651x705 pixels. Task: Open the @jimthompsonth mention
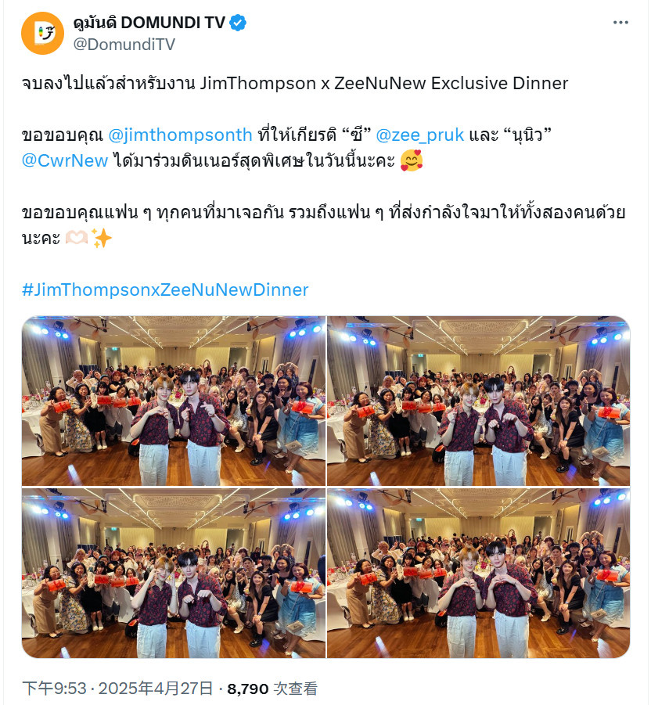click(180, 135)
